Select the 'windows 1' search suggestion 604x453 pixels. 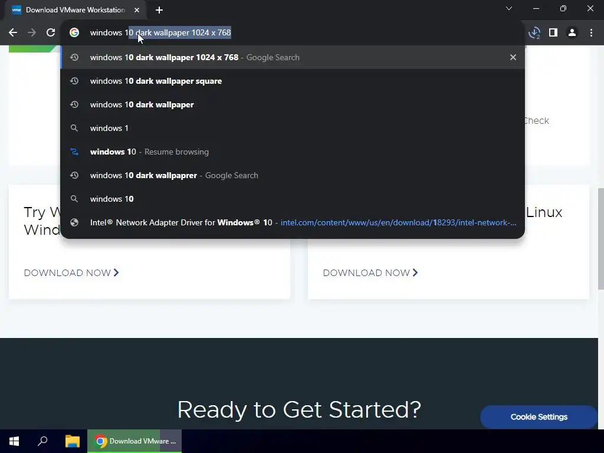tap(293, 128)
